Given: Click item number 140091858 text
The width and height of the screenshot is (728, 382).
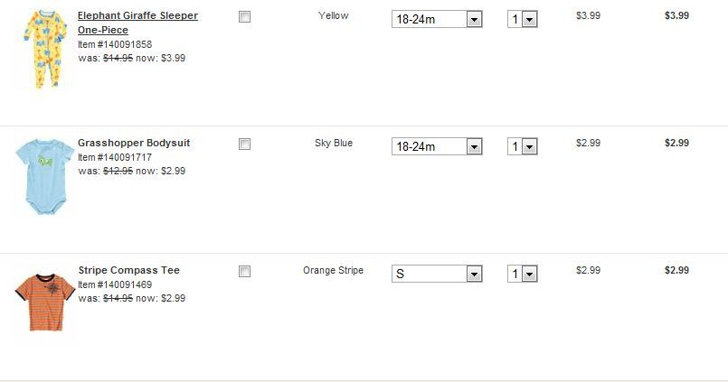Looking at the screenshot, I should coord(115,44).
